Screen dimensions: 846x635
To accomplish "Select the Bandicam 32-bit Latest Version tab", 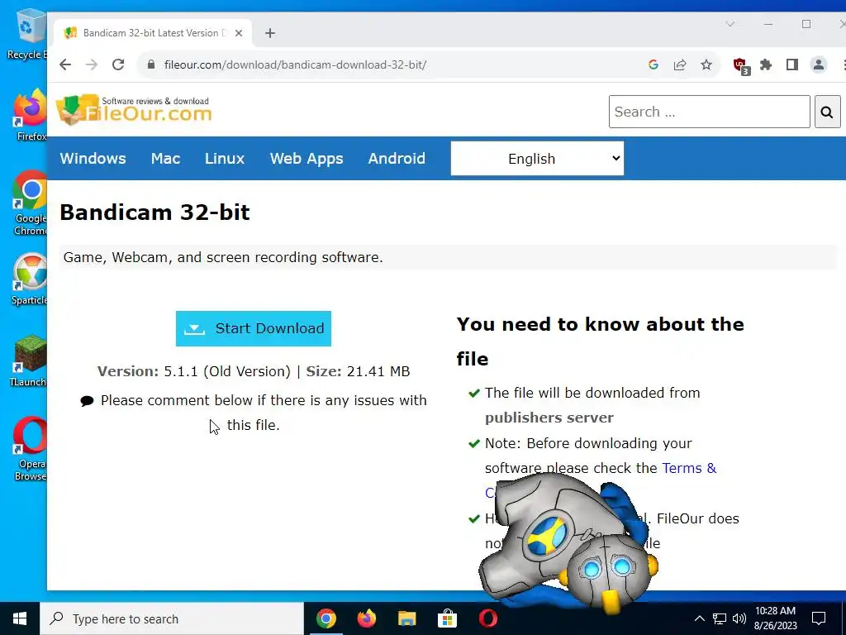I will 153,33.
